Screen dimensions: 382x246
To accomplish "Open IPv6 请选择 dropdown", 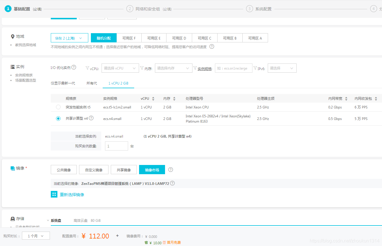I will [x=282, y=68].
